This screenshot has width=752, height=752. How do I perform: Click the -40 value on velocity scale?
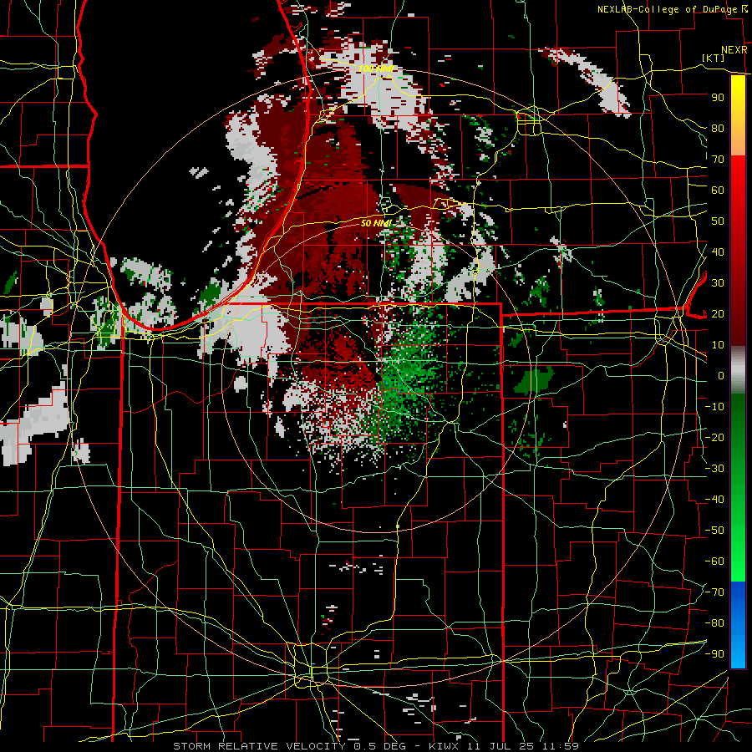click(x=714, y=500)
